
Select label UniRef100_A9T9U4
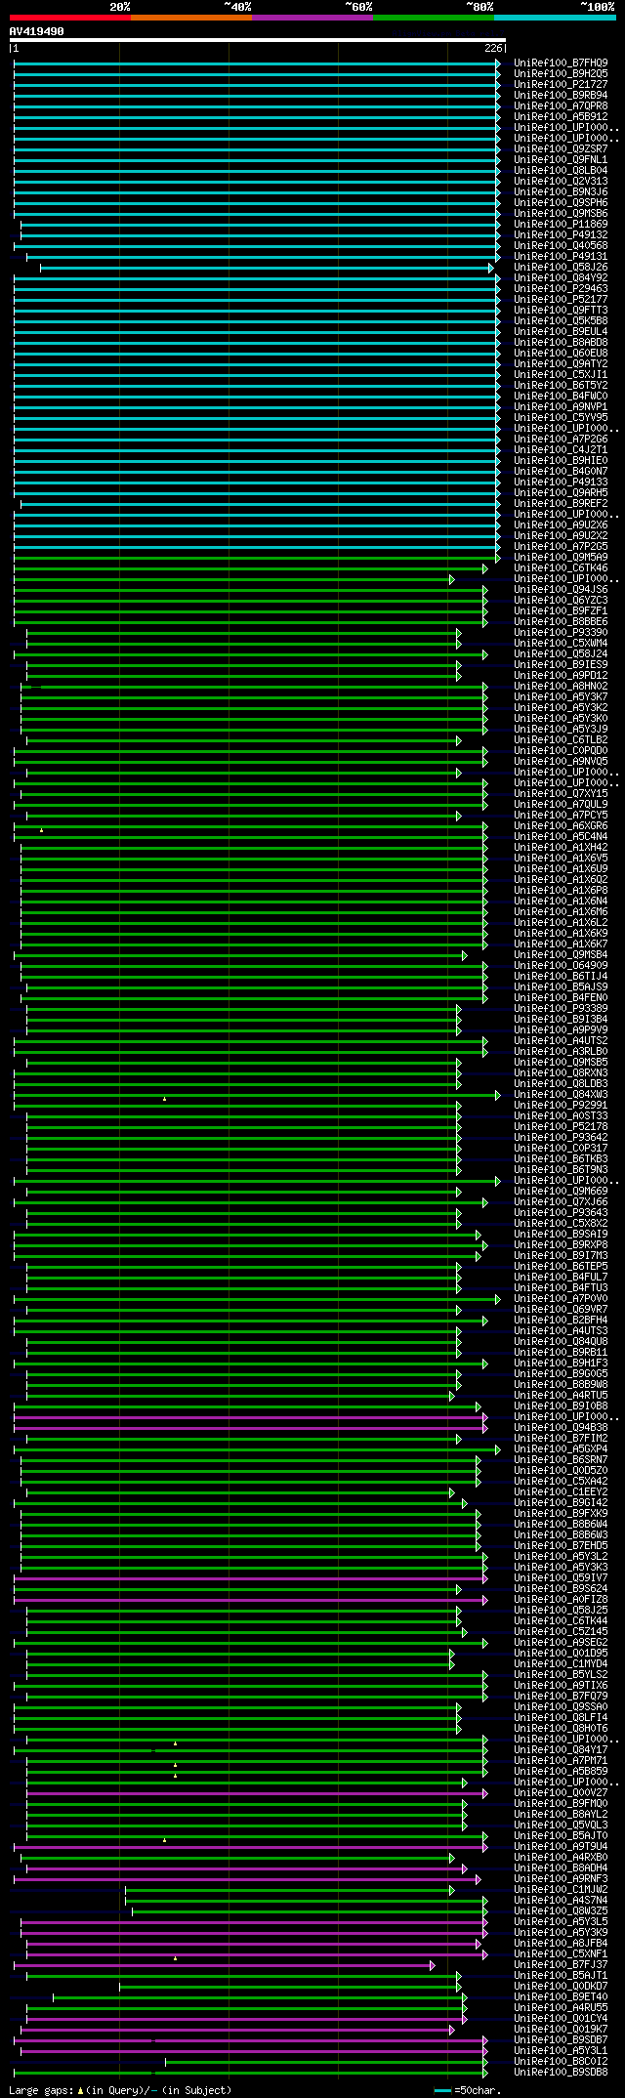561,1846
